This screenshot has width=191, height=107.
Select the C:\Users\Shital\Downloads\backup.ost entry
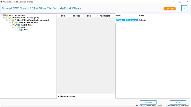coord(32,20)
